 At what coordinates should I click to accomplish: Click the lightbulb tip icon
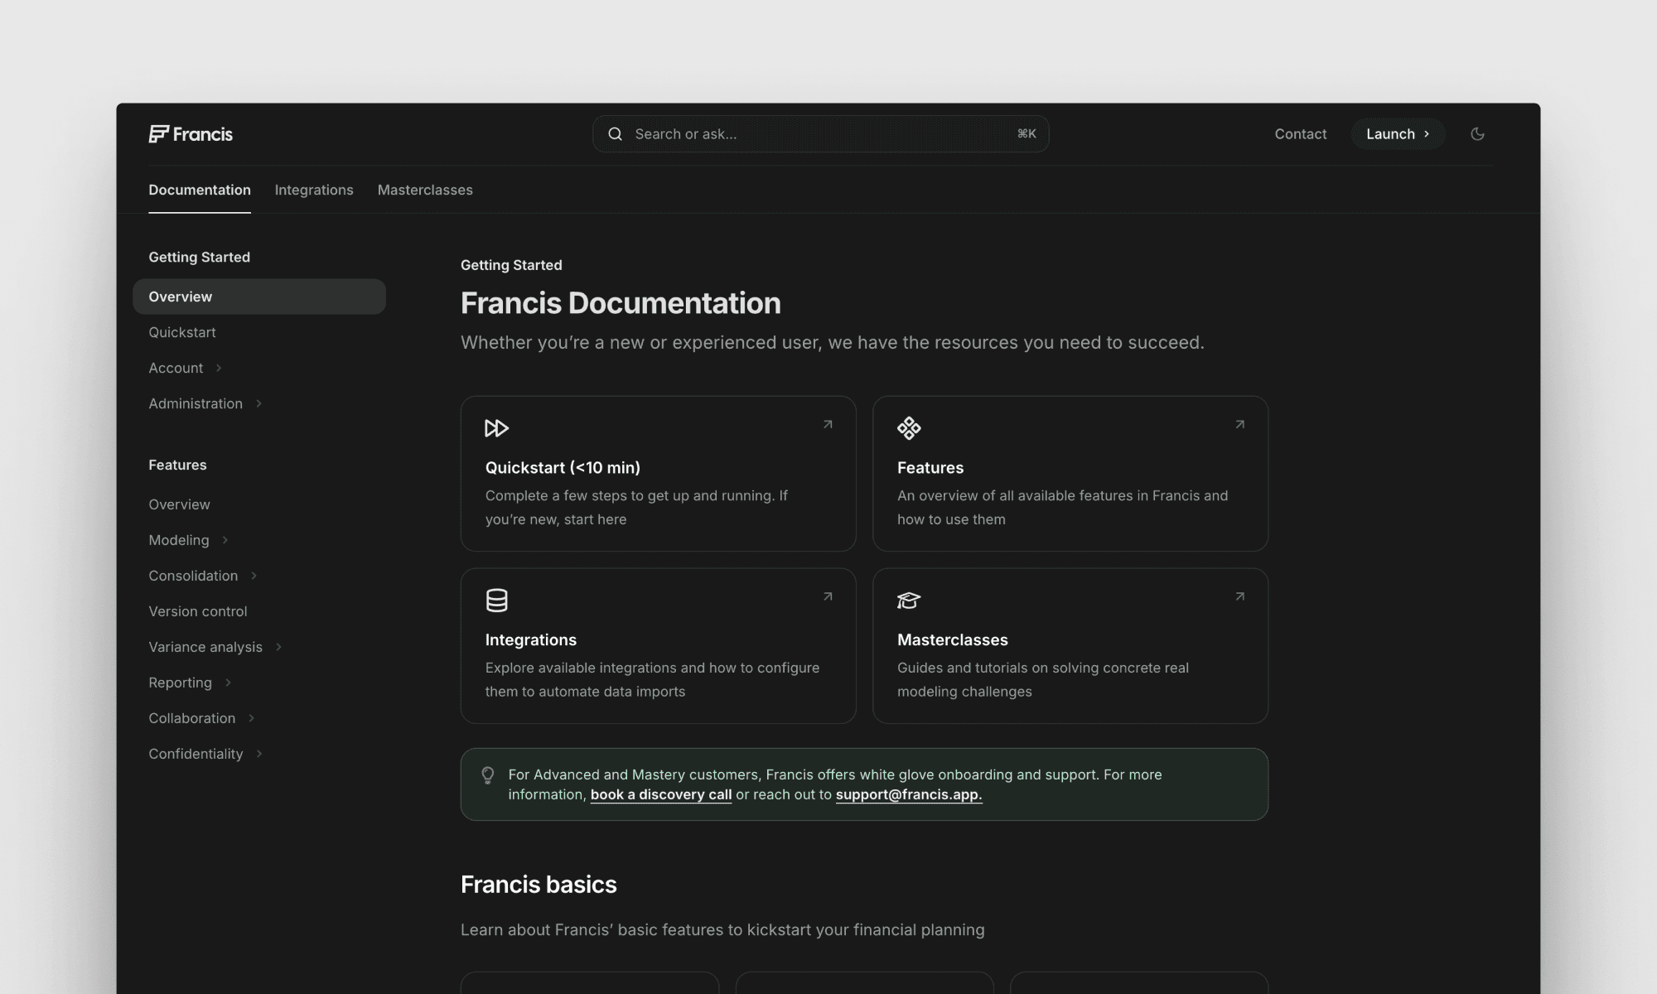click(488, 775)
